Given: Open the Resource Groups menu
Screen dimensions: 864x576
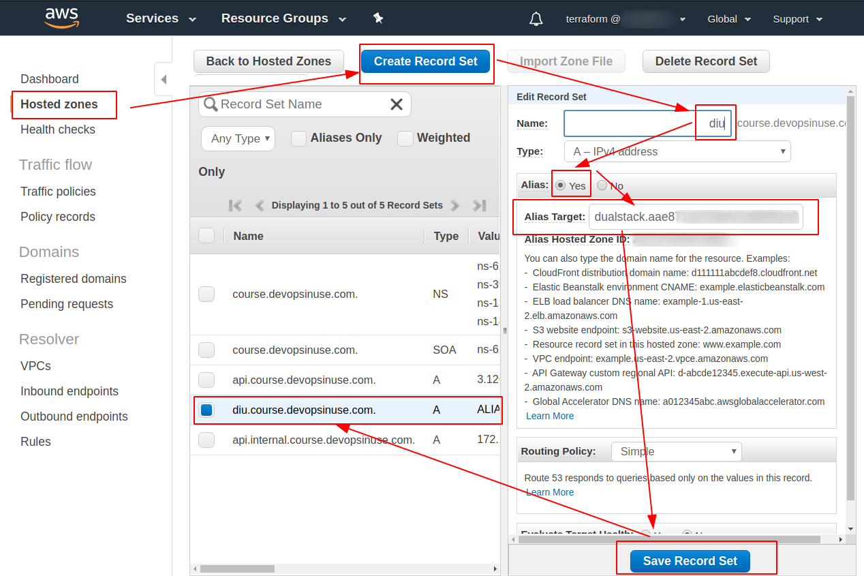Looking at the screenshot, I should (283, 18).
